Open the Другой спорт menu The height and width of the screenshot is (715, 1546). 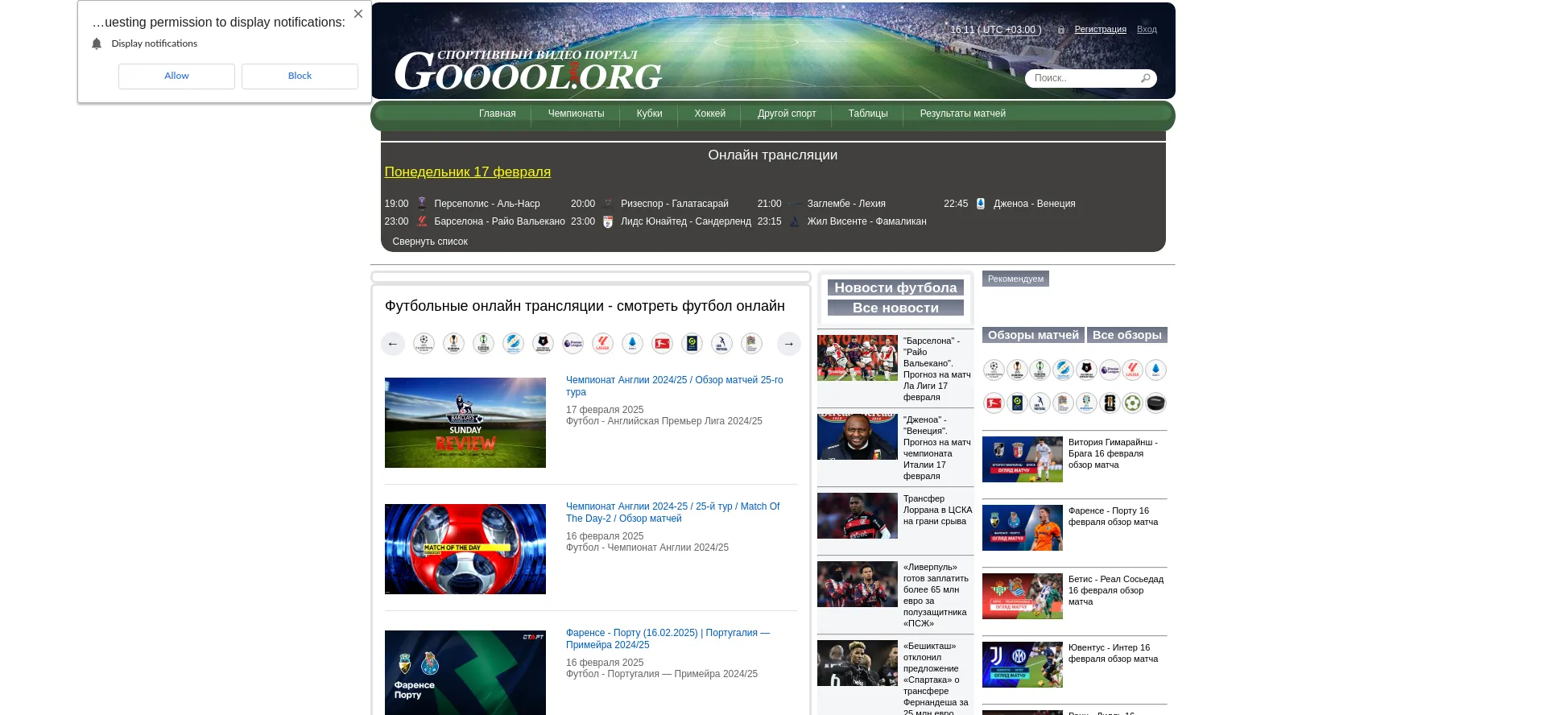pyautogui.click(x=787, y=114)
